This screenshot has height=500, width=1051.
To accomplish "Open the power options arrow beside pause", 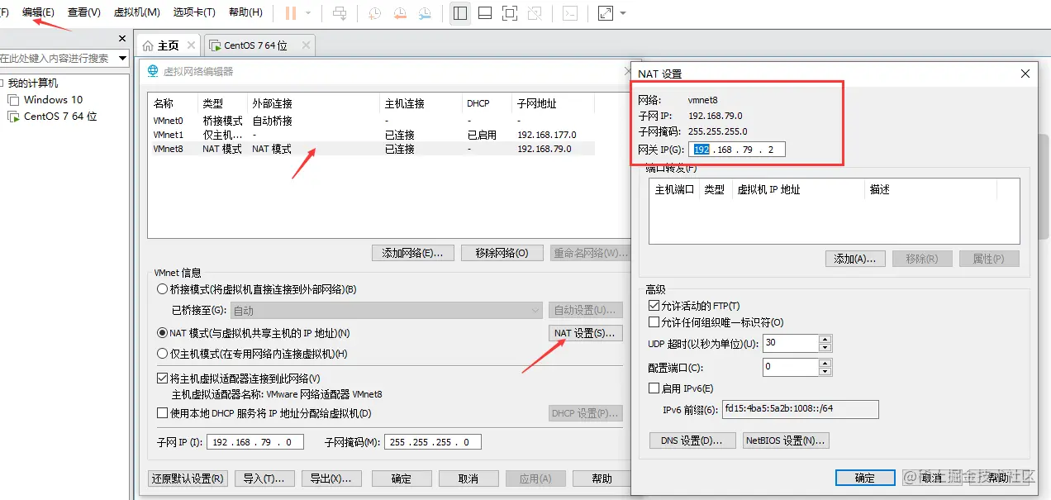I will [308, 13].
